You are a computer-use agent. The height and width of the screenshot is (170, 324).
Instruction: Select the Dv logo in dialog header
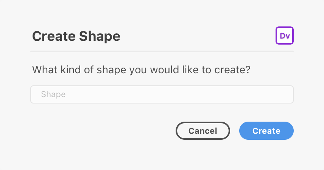(285, 36)
